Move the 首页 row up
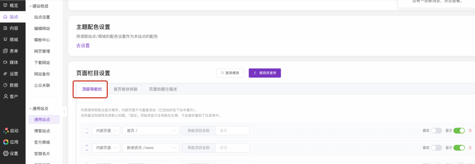Viewport: 475px width, 164px height. coord(87,128)
